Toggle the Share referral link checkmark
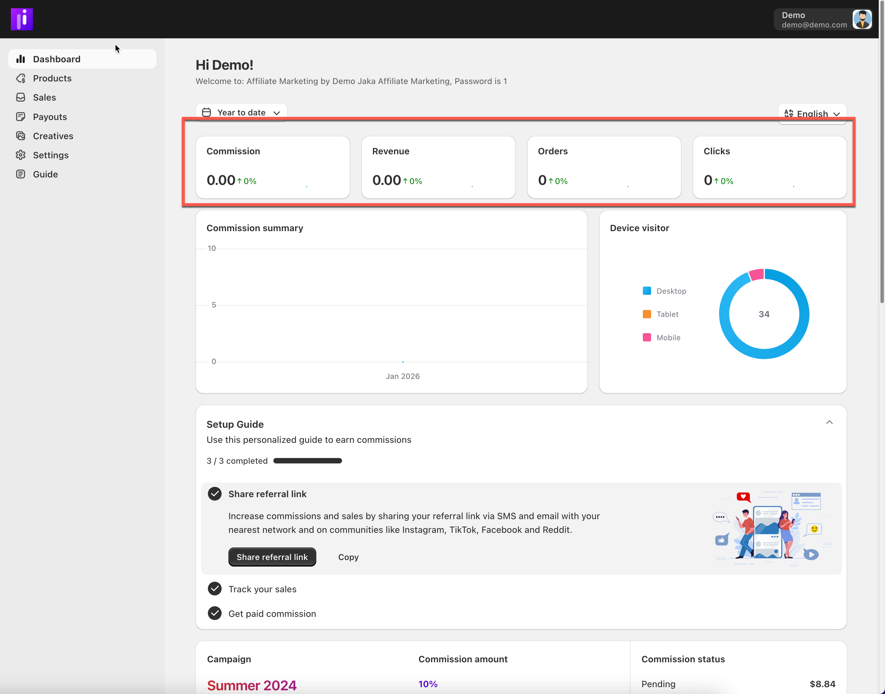Screen dimensions: 885x694 [x=215, y=494]
